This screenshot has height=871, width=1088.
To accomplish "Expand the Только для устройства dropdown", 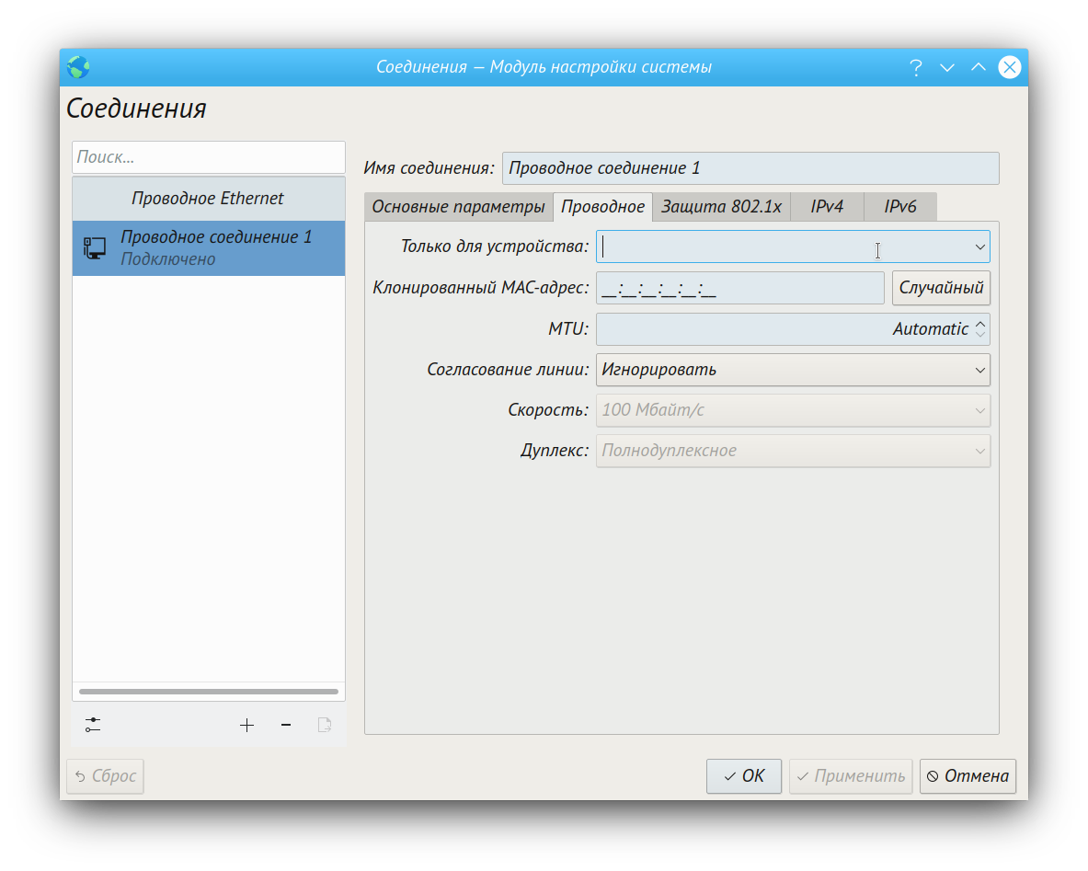I will click(979, 247).
